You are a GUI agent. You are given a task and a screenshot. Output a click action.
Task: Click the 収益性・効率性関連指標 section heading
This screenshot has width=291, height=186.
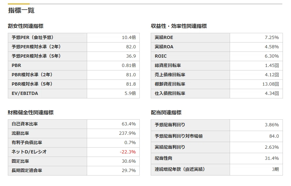(179, 26)
